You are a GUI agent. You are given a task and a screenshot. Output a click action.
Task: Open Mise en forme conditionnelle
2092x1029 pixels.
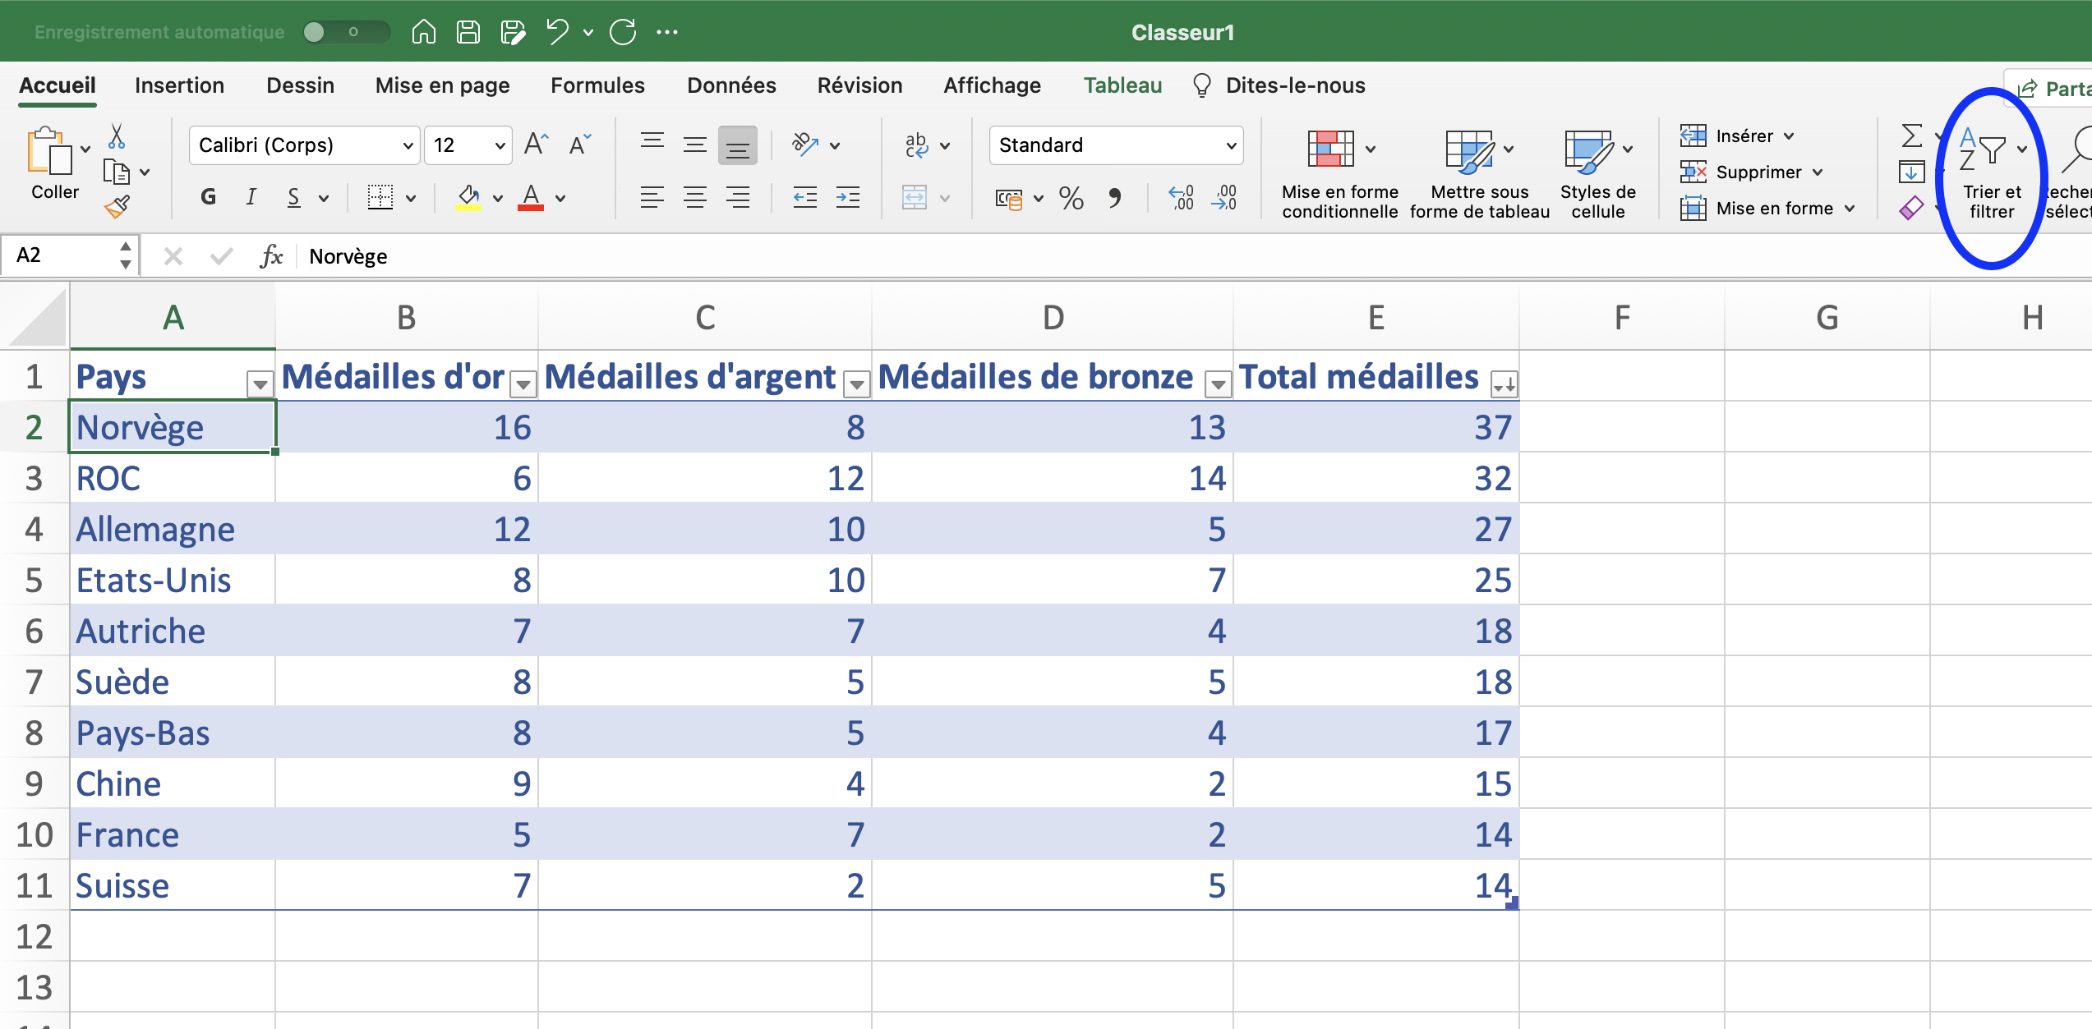click(x=1340, y=174)
